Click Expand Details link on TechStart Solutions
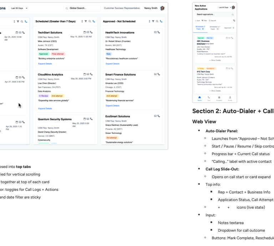Image resolution: width=274 pixels, height=246 pixels. pyautogui.click(x=45, y=64)
